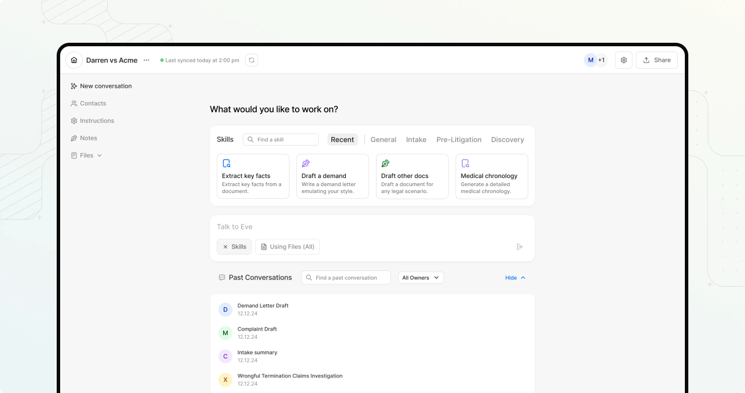745x393 pixels.
Task: Hide the Past Conversations list
Action: (x=515, y=278)
